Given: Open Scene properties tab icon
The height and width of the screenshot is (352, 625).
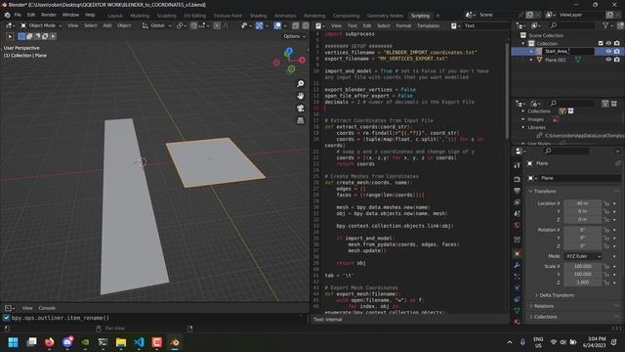Looking at the screenshot, I should tap(517, 214).
